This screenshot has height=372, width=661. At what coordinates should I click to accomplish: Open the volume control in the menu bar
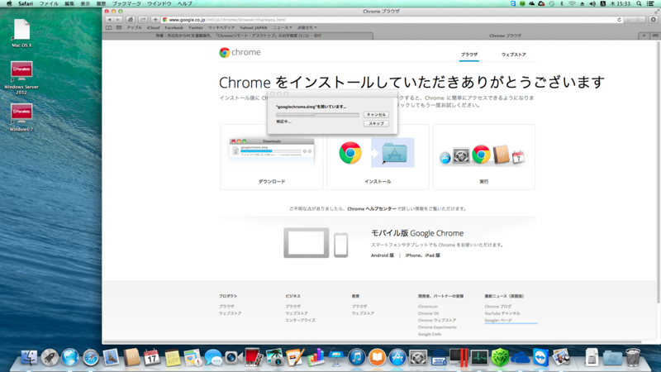(x=592, y=3)
